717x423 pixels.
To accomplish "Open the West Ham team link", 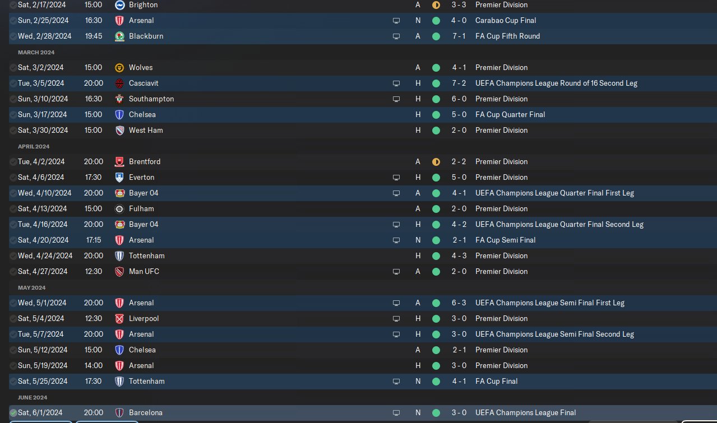I will 146,130.
